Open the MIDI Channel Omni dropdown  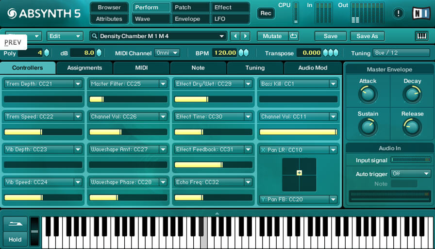(x=167, y=53)
